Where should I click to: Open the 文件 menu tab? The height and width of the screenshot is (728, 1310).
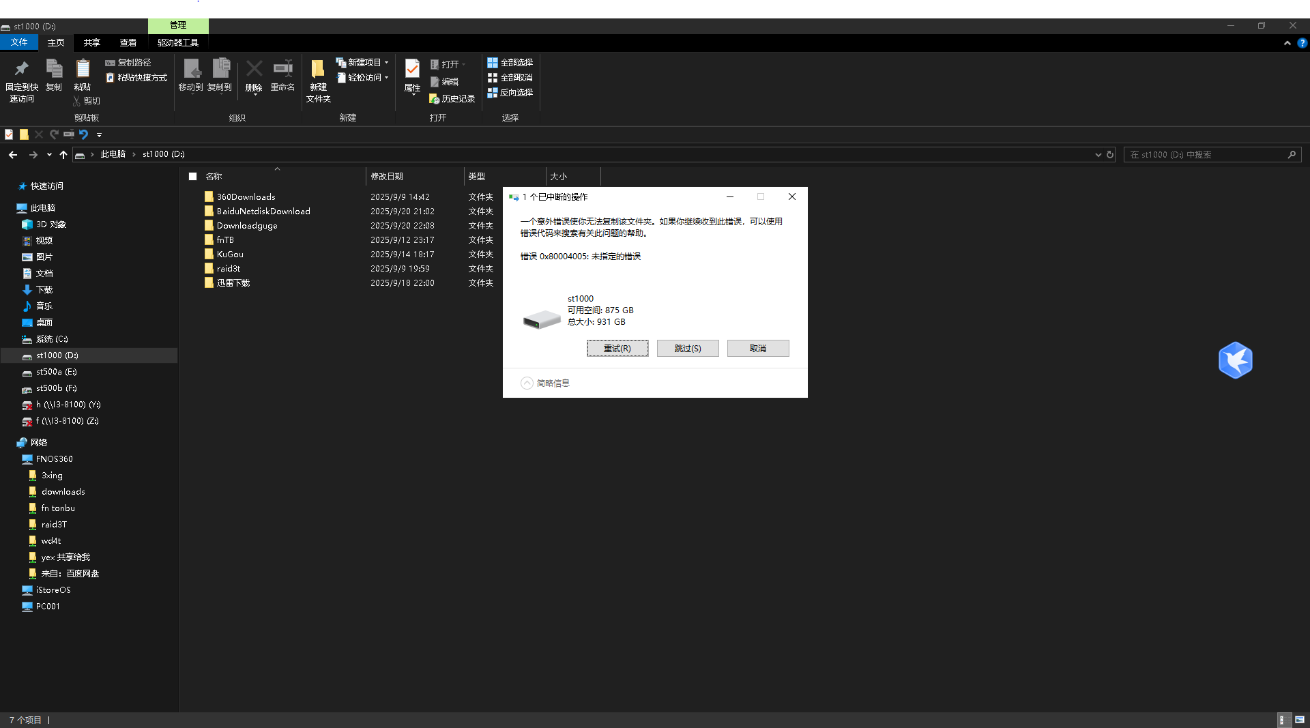(19, 42)
